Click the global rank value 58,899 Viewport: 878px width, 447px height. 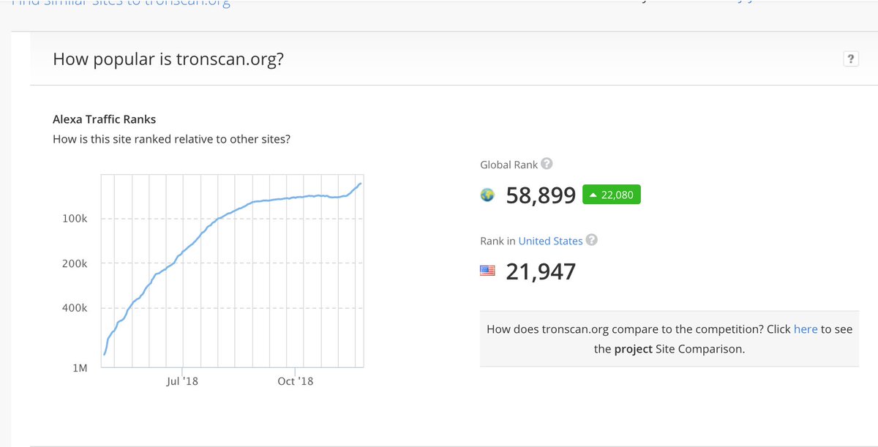(x=541, y=195)
